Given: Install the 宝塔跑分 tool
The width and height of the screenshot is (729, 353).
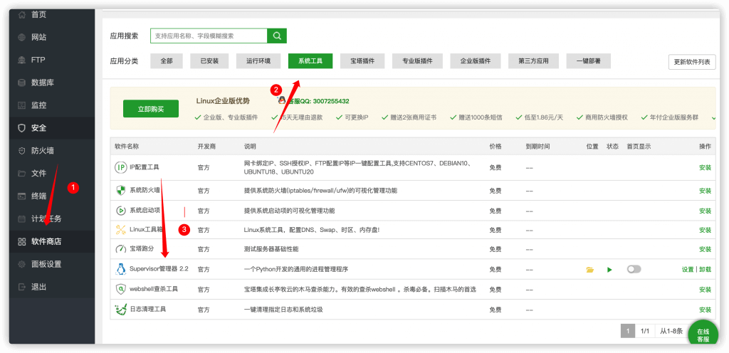Looking at the screenshot, I should [705, 249].
